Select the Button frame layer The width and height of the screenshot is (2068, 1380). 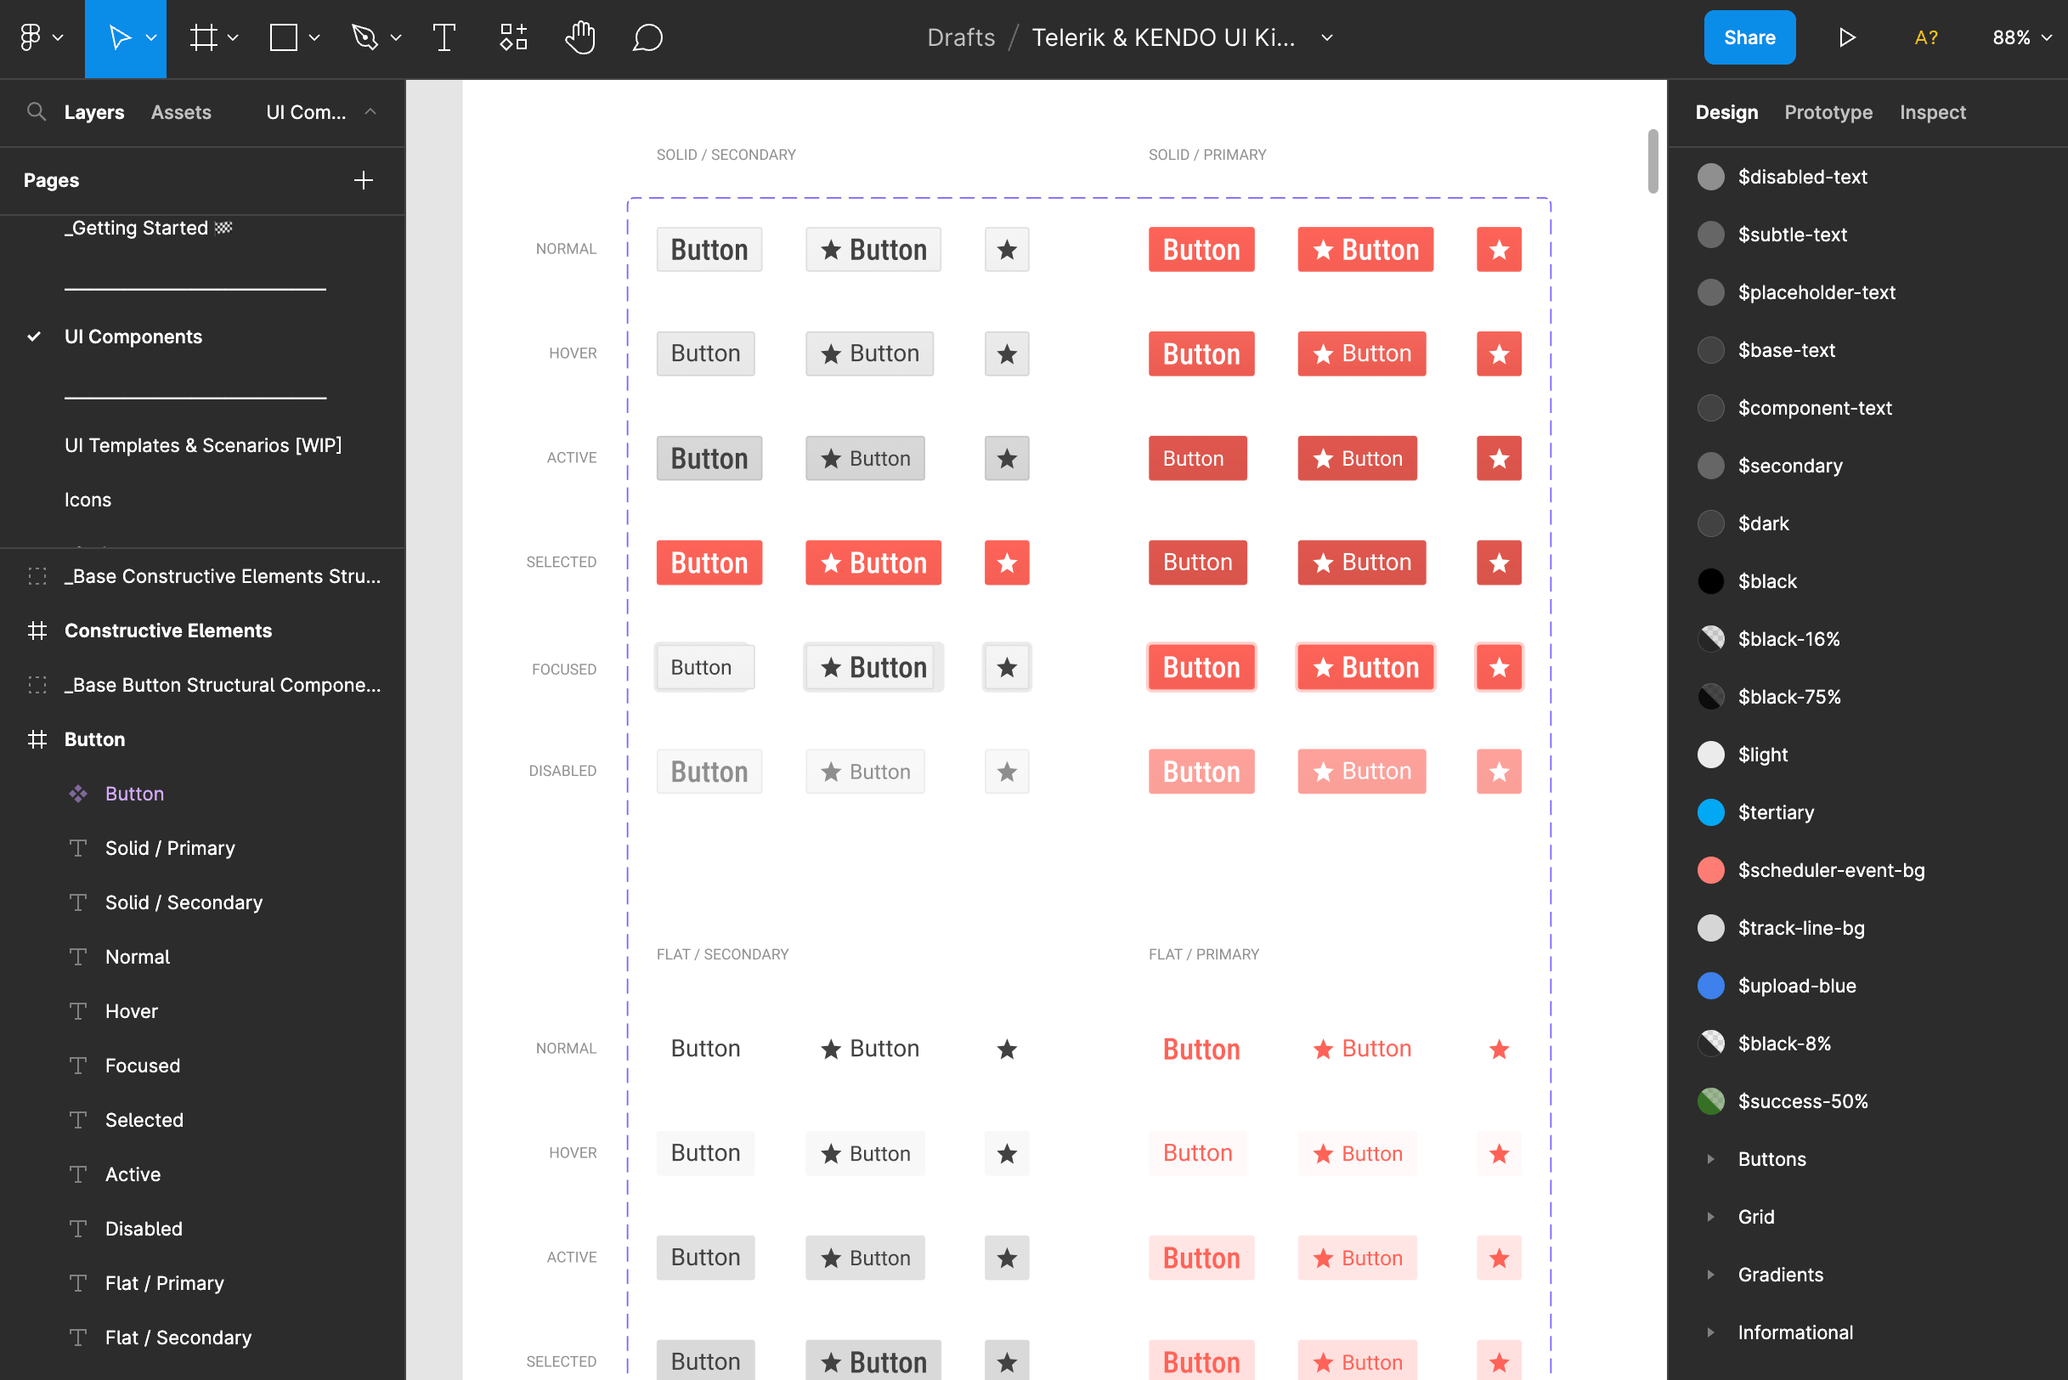pyautogui.click(x=94, y=739)
